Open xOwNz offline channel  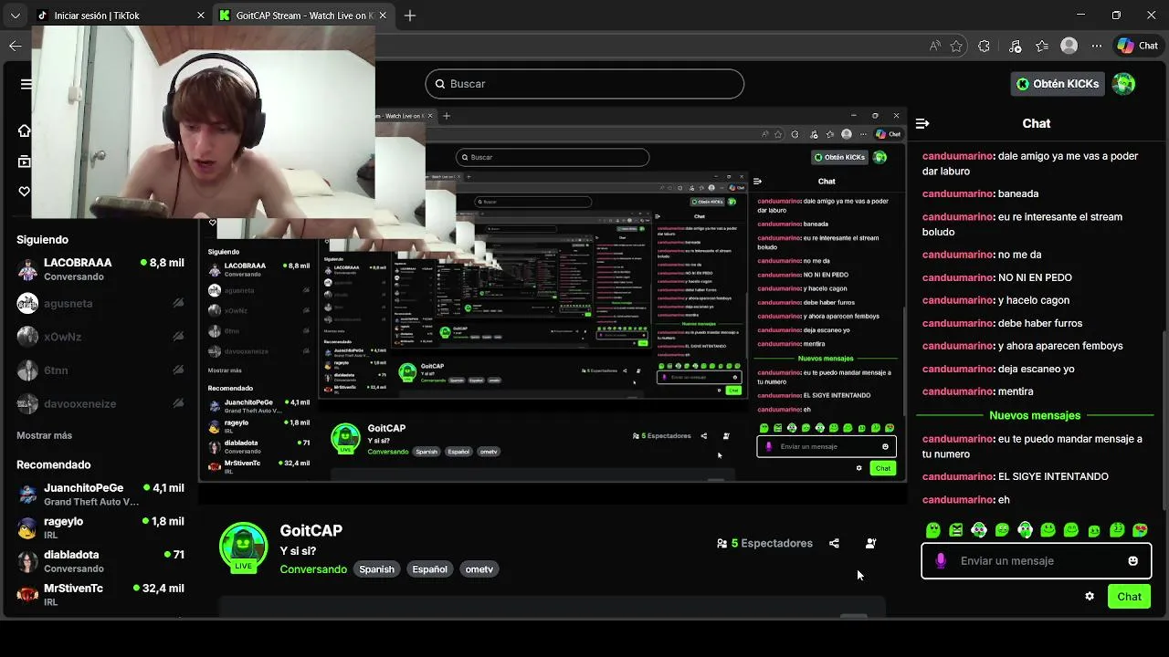100,337
